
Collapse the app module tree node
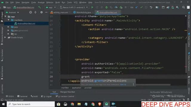click(5, 17)
